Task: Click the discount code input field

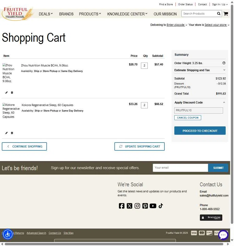Action: click(x=199, y=110)
